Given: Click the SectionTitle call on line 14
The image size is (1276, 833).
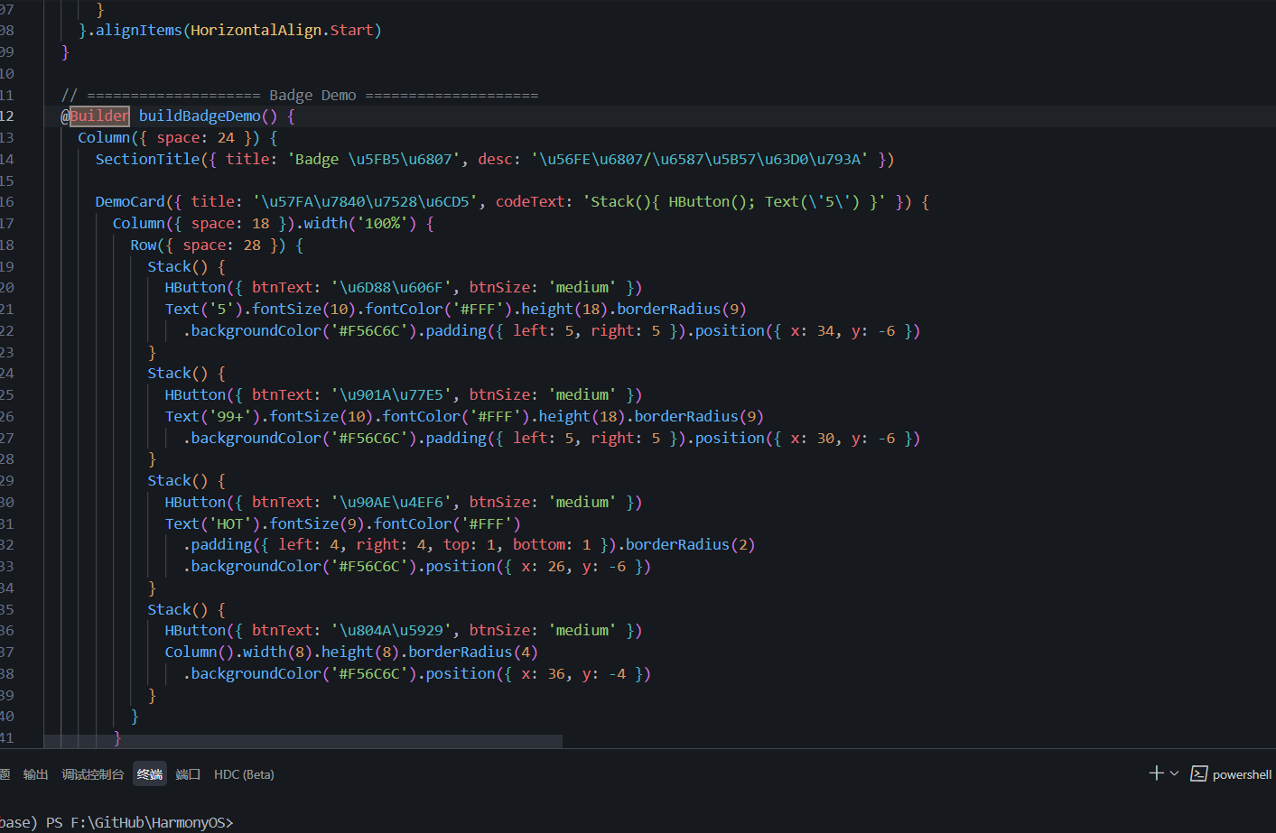Looking at the screenshot, I should (x=147, y=159).
